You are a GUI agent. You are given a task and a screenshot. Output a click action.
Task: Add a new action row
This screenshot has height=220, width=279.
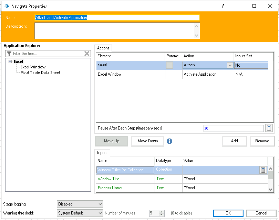click(234, 141)
